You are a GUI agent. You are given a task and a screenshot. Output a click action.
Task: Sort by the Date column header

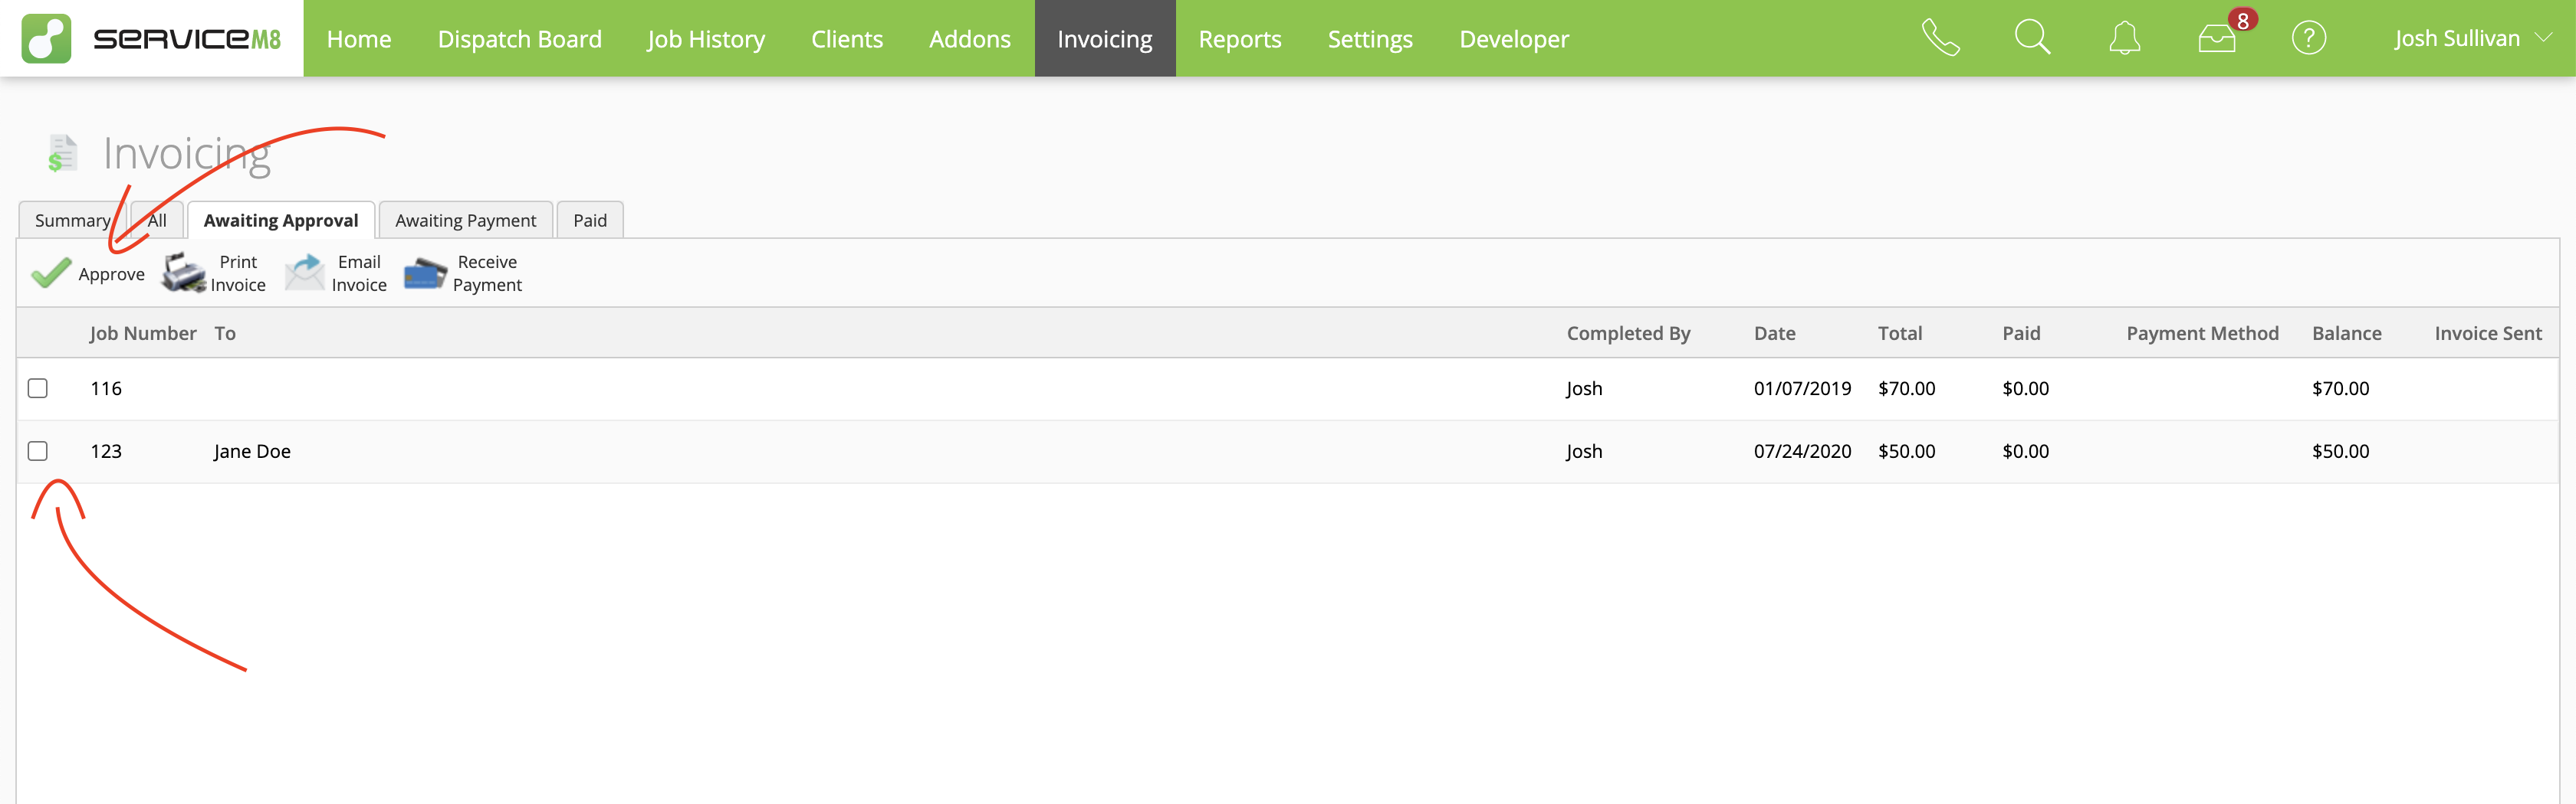point(1774,332)
